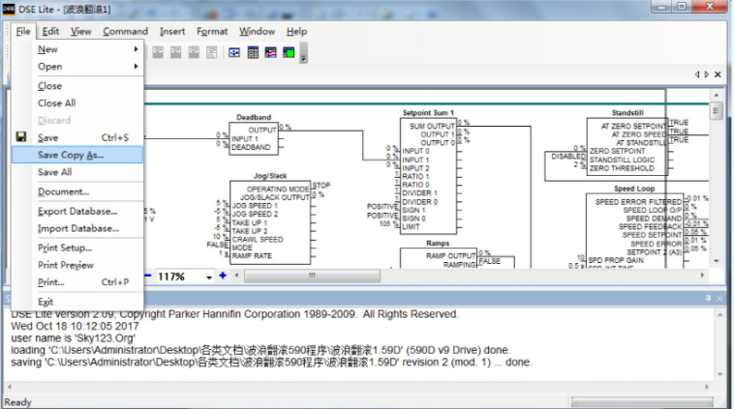Click the diagram tab scroll-left arrow
This screenshot has height=409, width=734.
(697, 74)
